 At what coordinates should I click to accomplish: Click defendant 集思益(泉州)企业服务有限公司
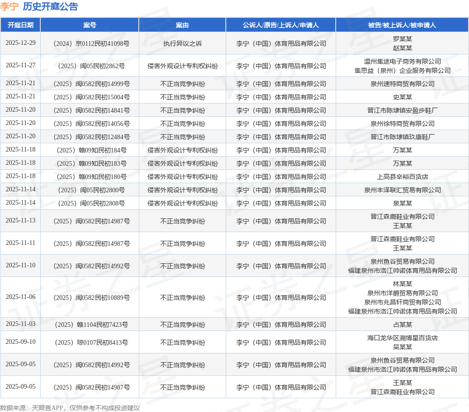[402, 70]
